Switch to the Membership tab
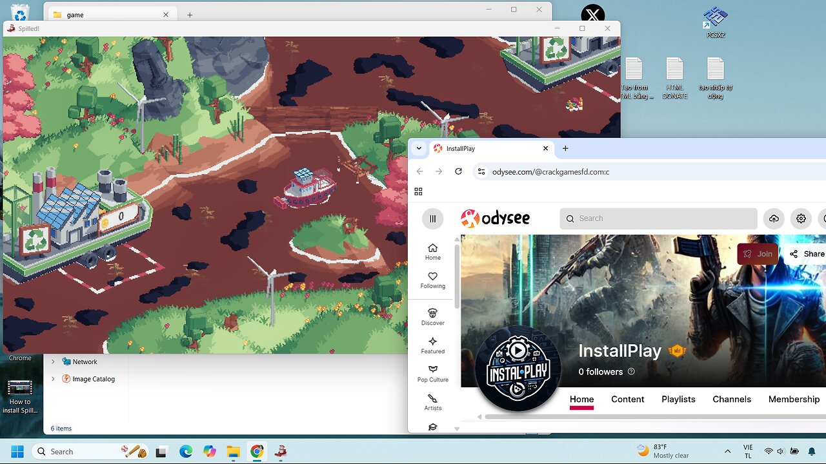Screen dimensions: 826x464 (794, 399)
